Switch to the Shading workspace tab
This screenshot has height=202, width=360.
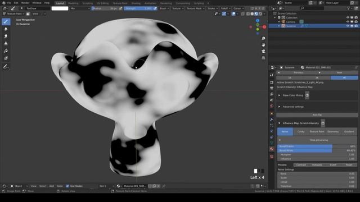click(x=136, y=3)
